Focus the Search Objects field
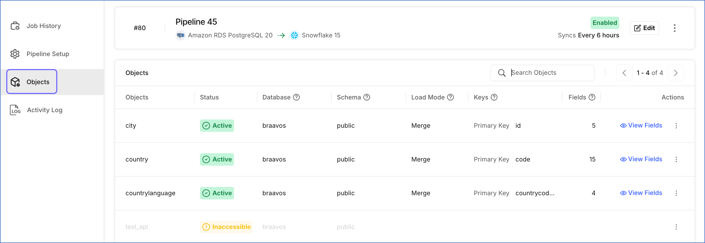The height and width of the screenshot is (243, 705). [x=543, y=73]
